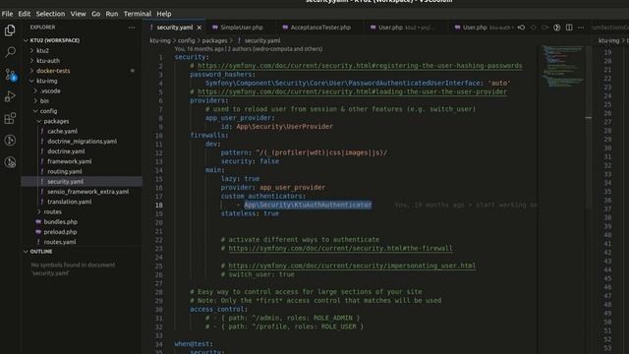Click go to next change arrow icon
This screenshot has width=629, height=354.
point(544,28)
